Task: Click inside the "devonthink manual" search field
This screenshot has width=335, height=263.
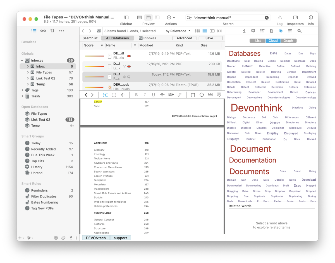Action: click(x=228, y=18)
